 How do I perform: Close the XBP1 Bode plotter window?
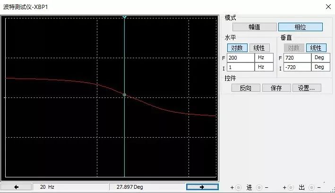pyautogui.click(x=328, y=7)
